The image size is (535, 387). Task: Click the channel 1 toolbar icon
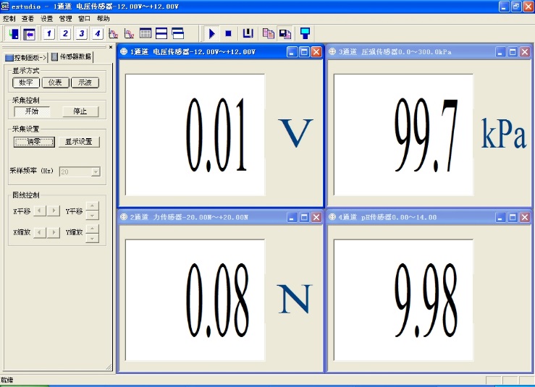49,33
